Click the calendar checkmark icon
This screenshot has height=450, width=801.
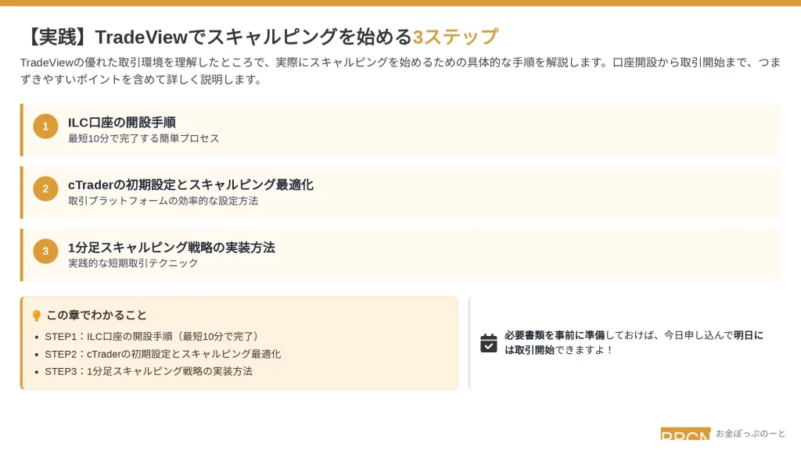click(x=488, y=343)
